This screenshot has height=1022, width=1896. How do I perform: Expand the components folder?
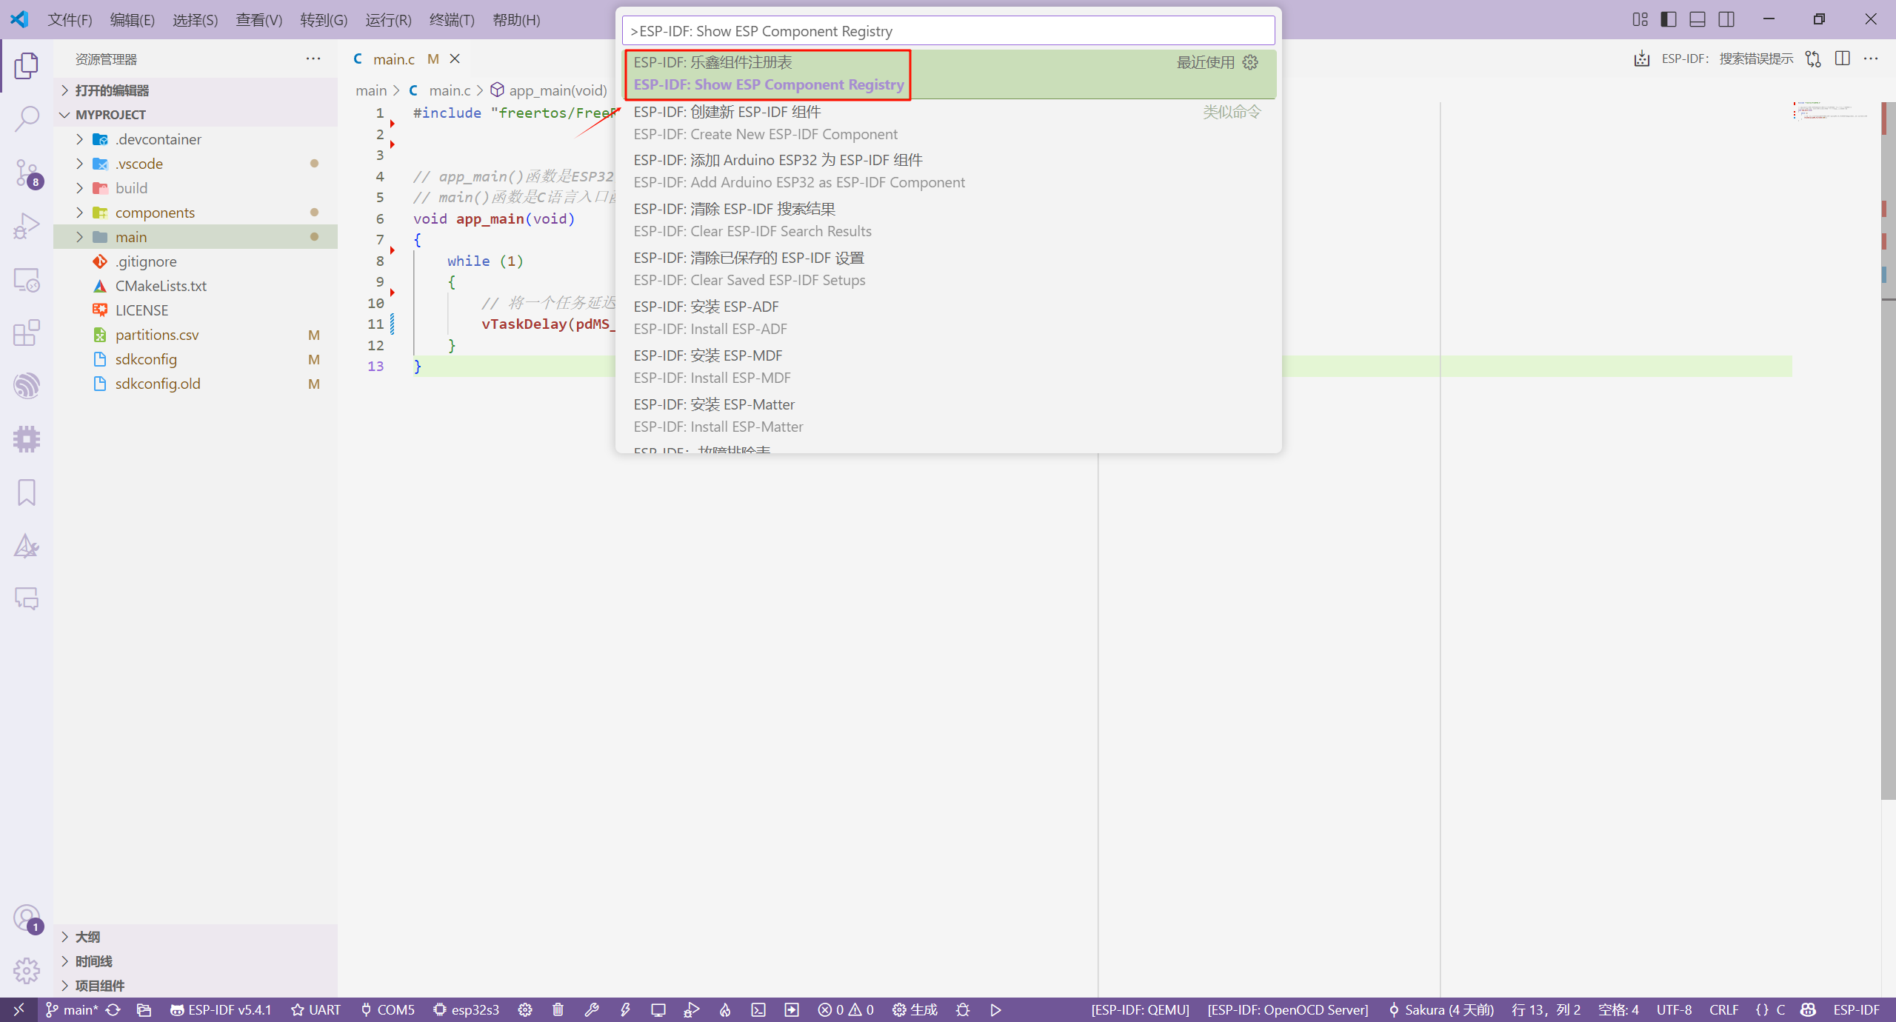coord(155,213)
